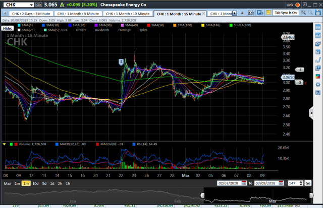Collapse the side panel with left arrow
The height and width of the screenshot is (208, 323).
pos(311,113)
